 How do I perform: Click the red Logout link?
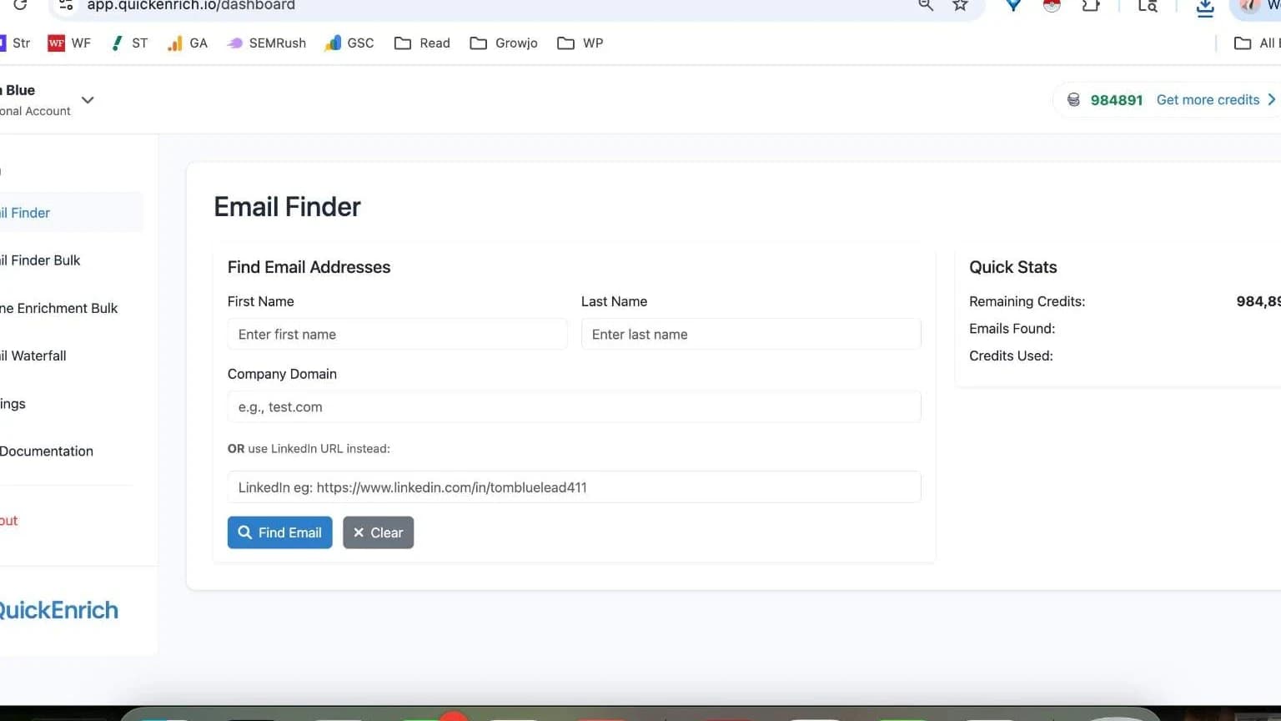click(9, 521)
